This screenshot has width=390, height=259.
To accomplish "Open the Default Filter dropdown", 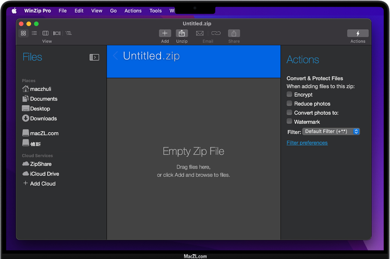I will tap(331, 132).
